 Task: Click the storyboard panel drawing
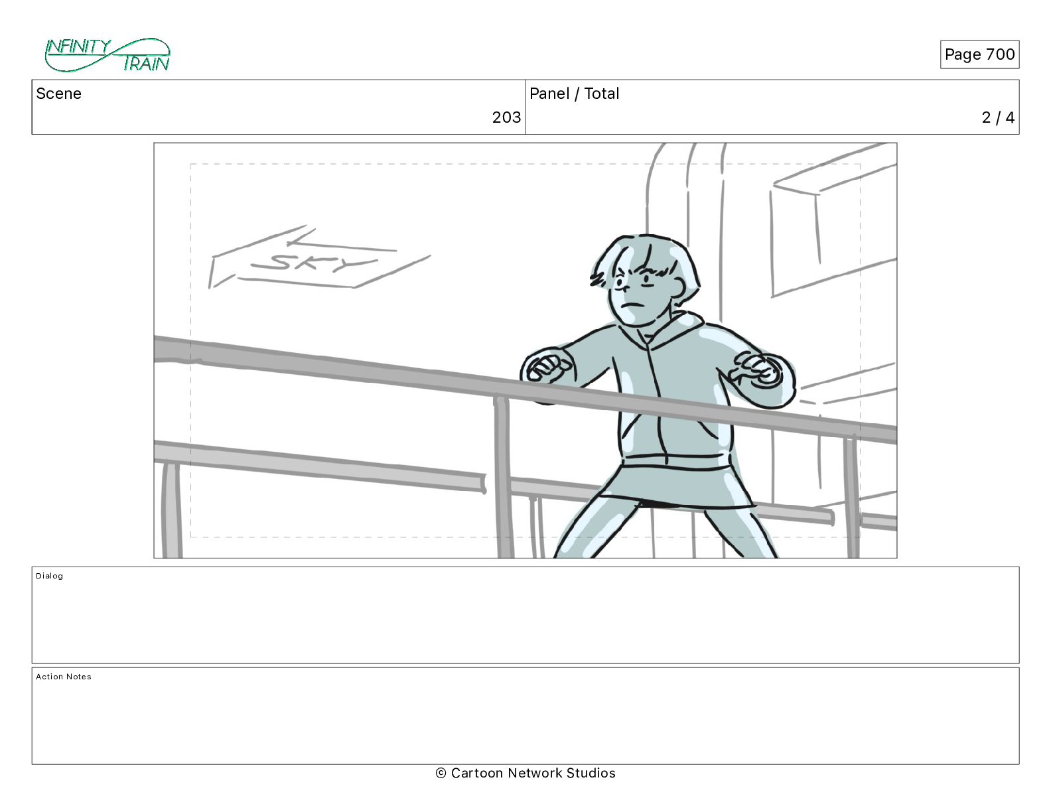click(525, 350)
